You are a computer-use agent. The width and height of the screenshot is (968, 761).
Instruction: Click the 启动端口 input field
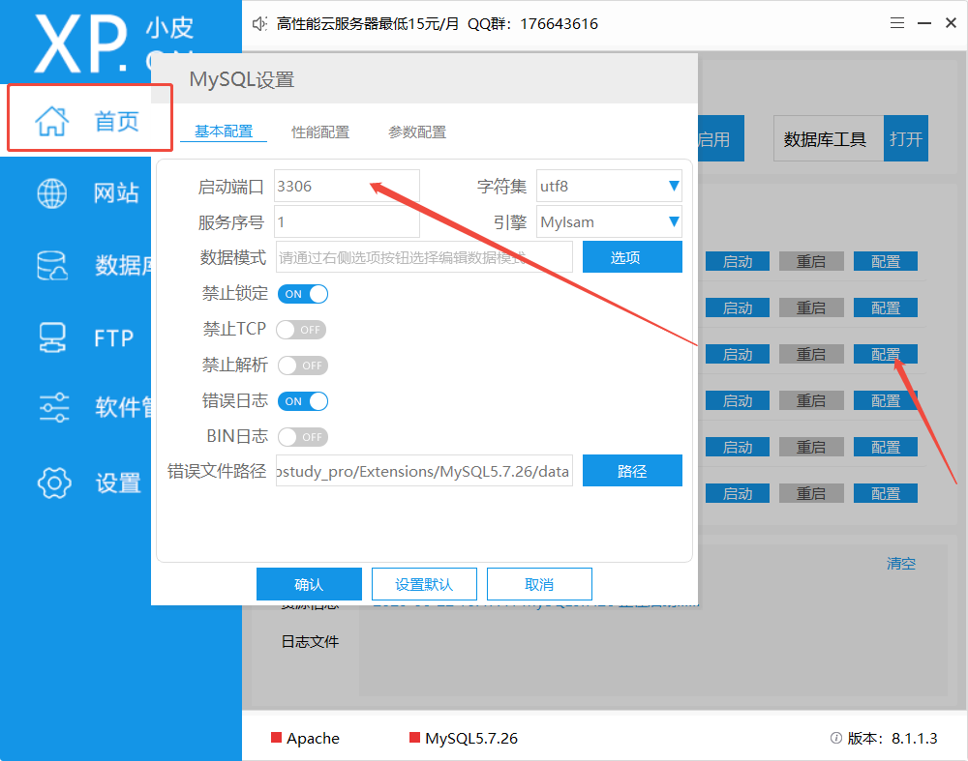tap(347, 187)
